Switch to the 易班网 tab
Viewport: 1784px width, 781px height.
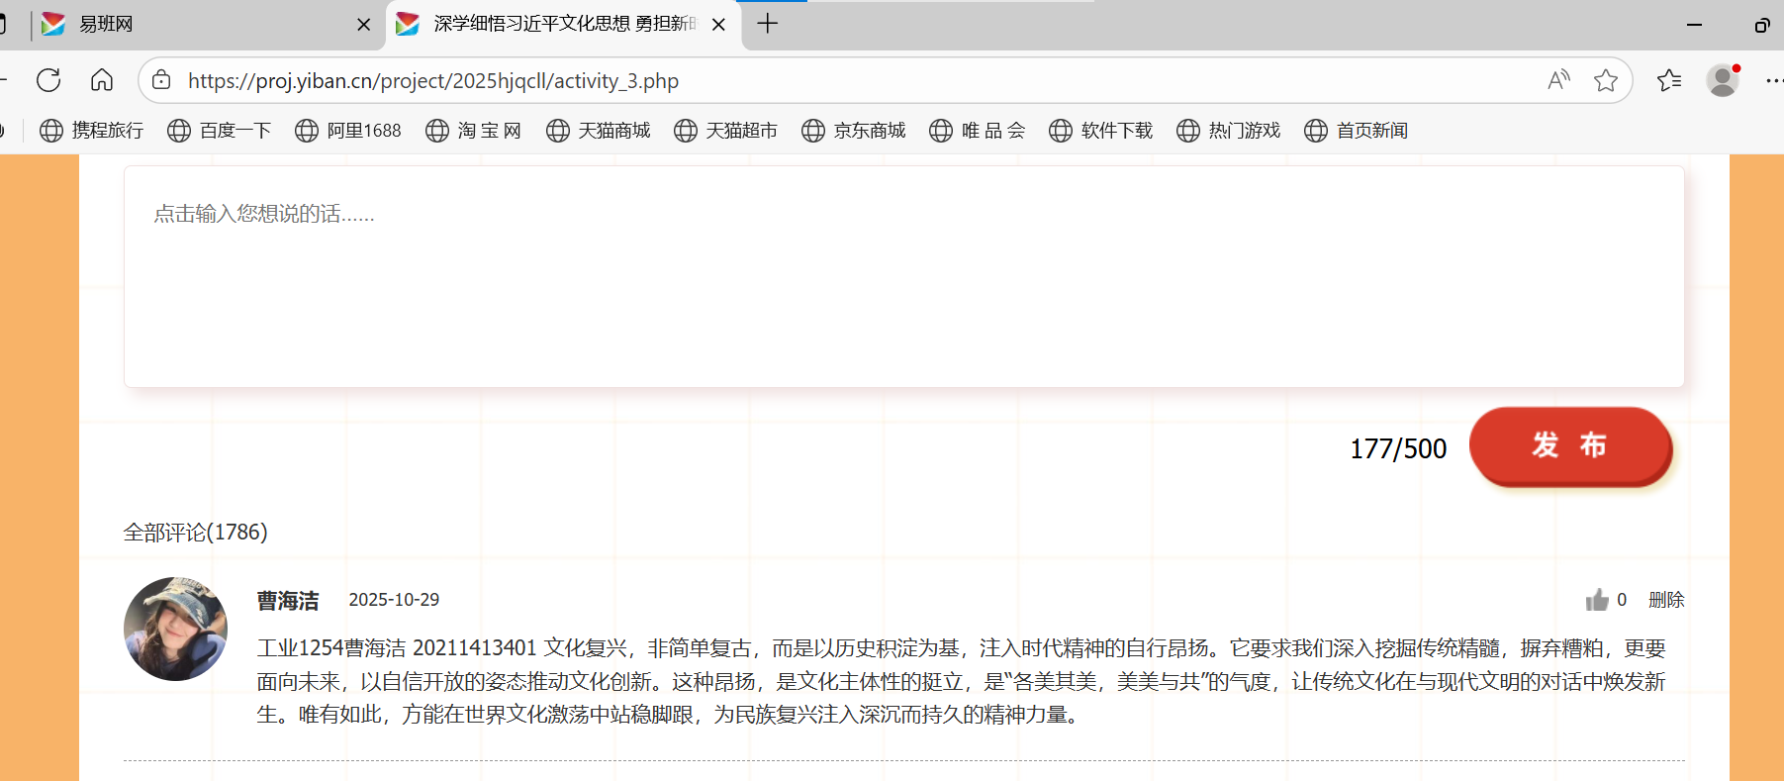[188, 24]
